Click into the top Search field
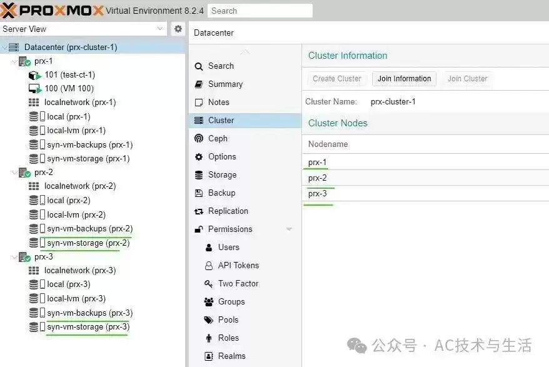 260,11
